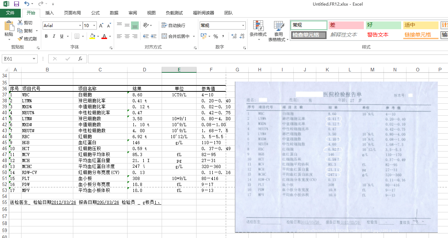Switch to the 公式 (Formulas) tab

click(95, 13)
